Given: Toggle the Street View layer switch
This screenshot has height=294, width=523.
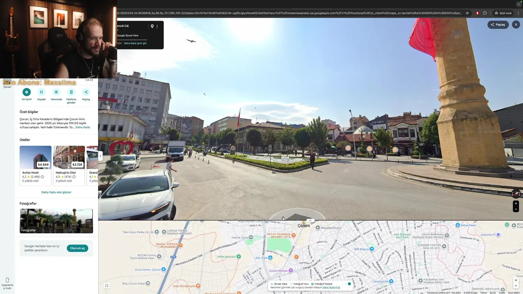Looking at the screenshot, I should 349,284.
